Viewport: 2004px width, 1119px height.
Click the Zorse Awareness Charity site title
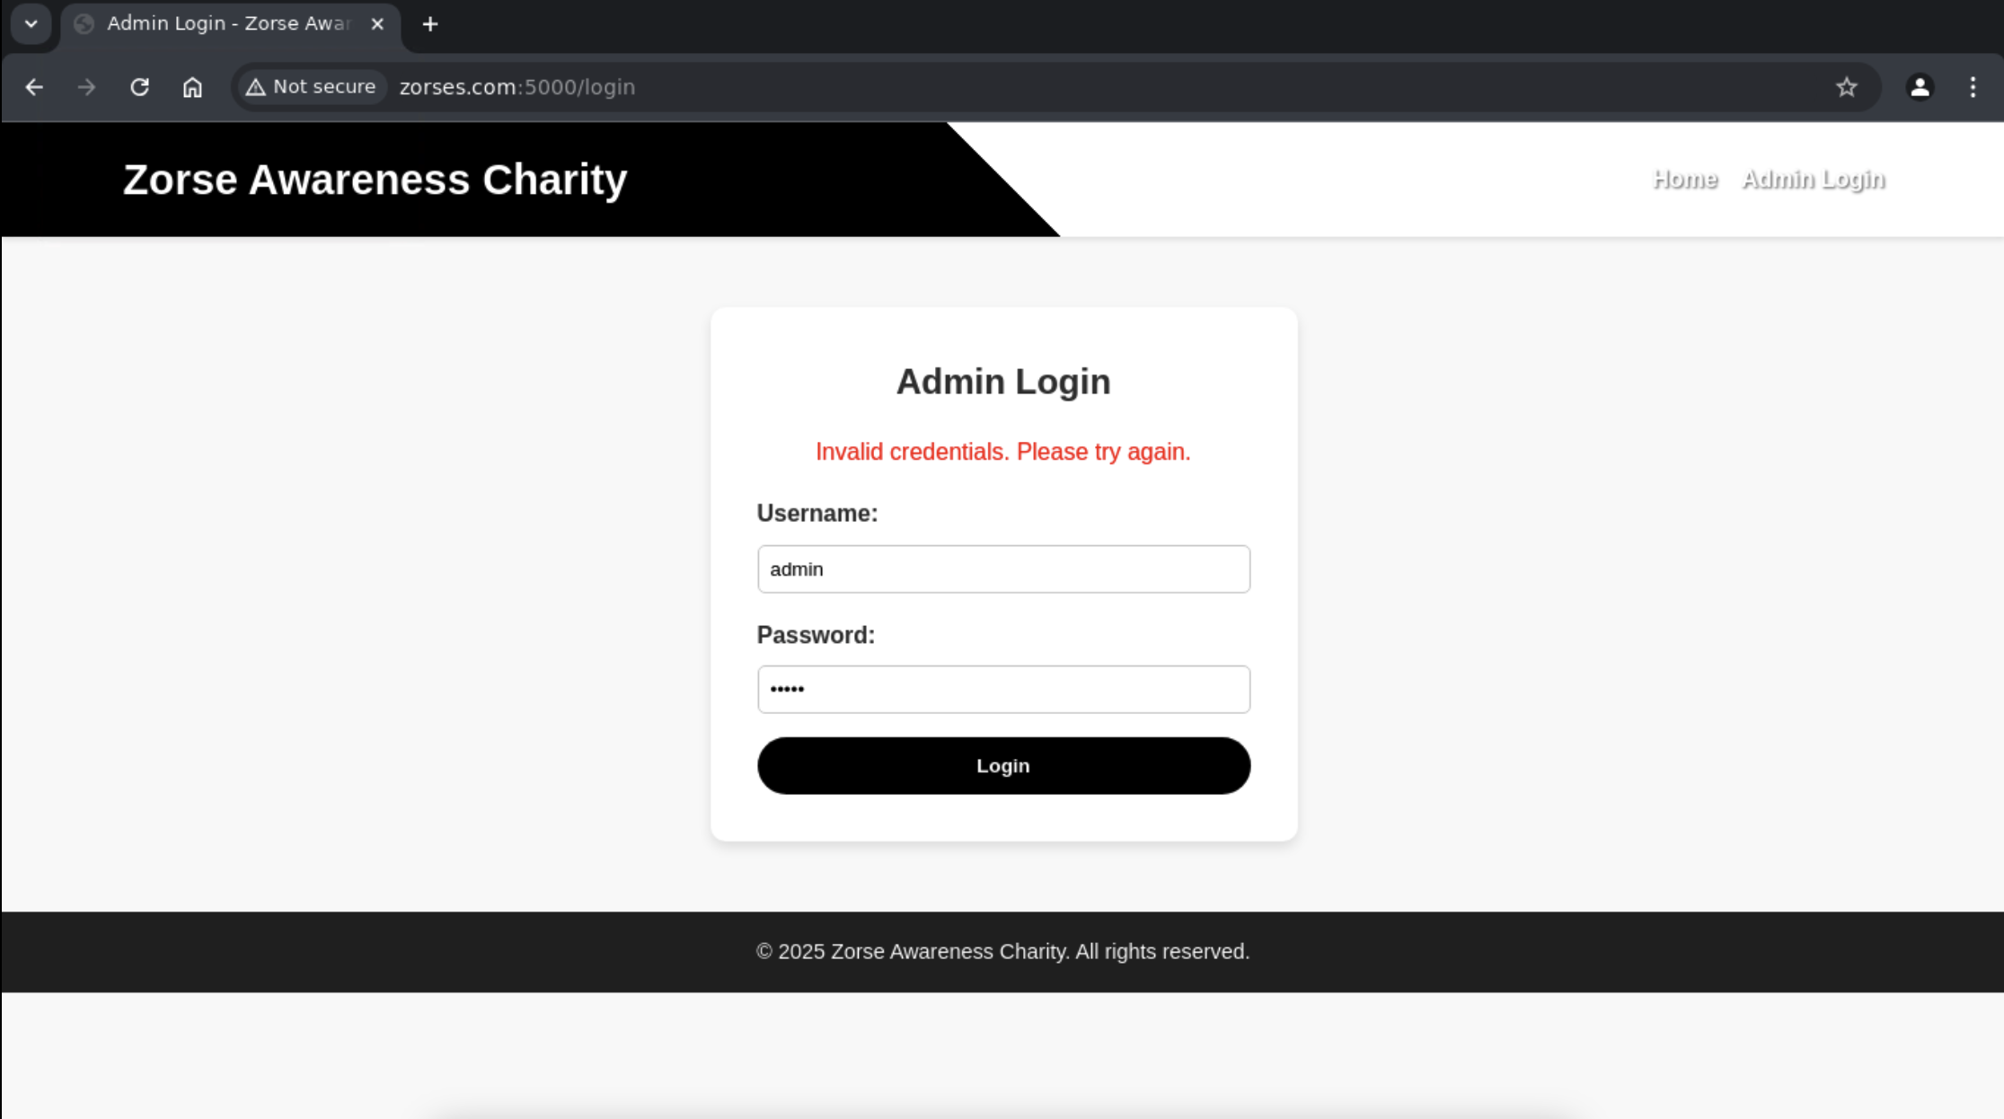[375, 180]
